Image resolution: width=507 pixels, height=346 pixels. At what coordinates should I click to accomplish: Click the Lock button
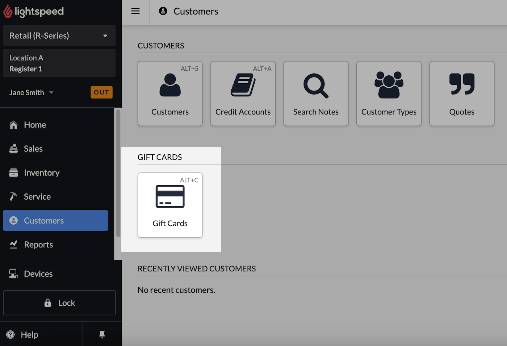[59, 303]
